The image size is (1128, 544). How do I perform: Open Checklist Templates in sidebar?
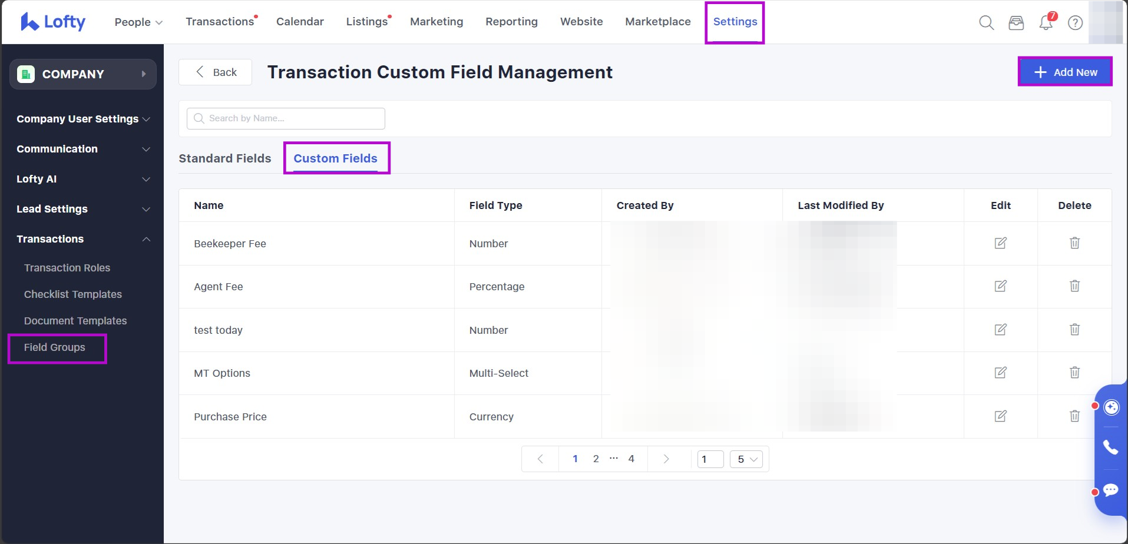73,294
